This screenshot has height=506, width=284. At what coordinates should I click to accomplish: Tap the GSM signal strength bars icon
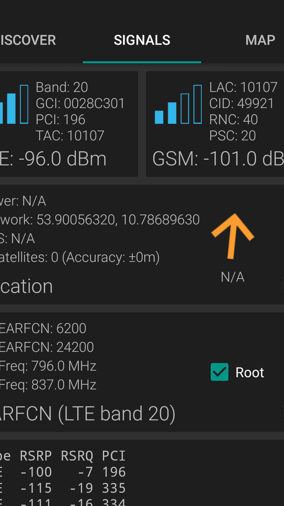click(178, 104)
